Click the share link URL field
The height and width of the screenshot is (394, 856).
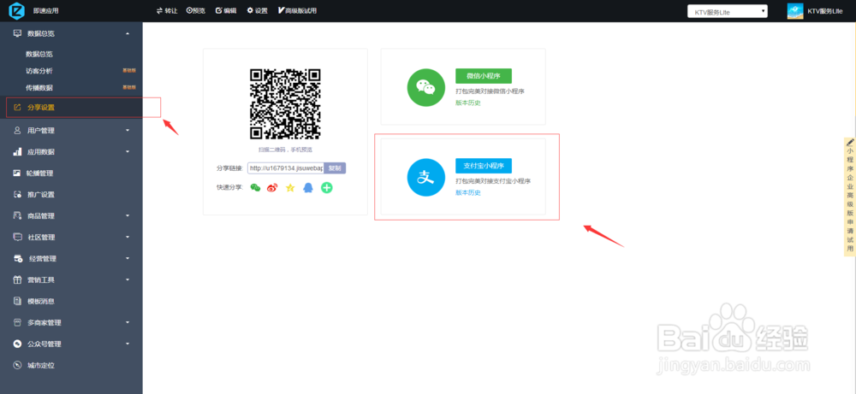286,168
